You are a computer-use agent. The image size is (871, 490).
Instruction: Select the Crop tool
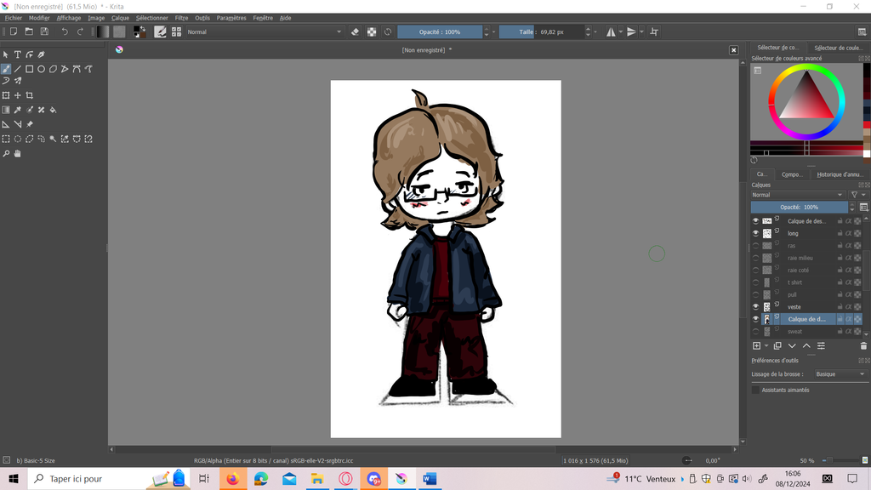[x=30, y=95]
